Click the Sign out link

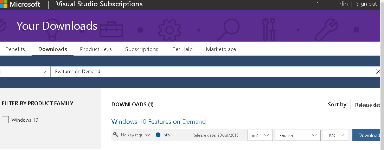point(366,3)
